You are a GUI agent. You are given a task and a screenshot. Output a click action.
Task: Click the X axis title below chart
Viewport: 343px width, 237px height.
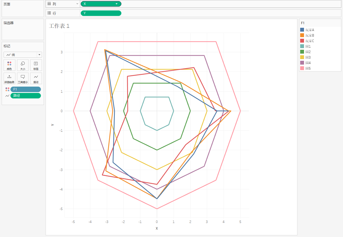[x=157, y=228]
